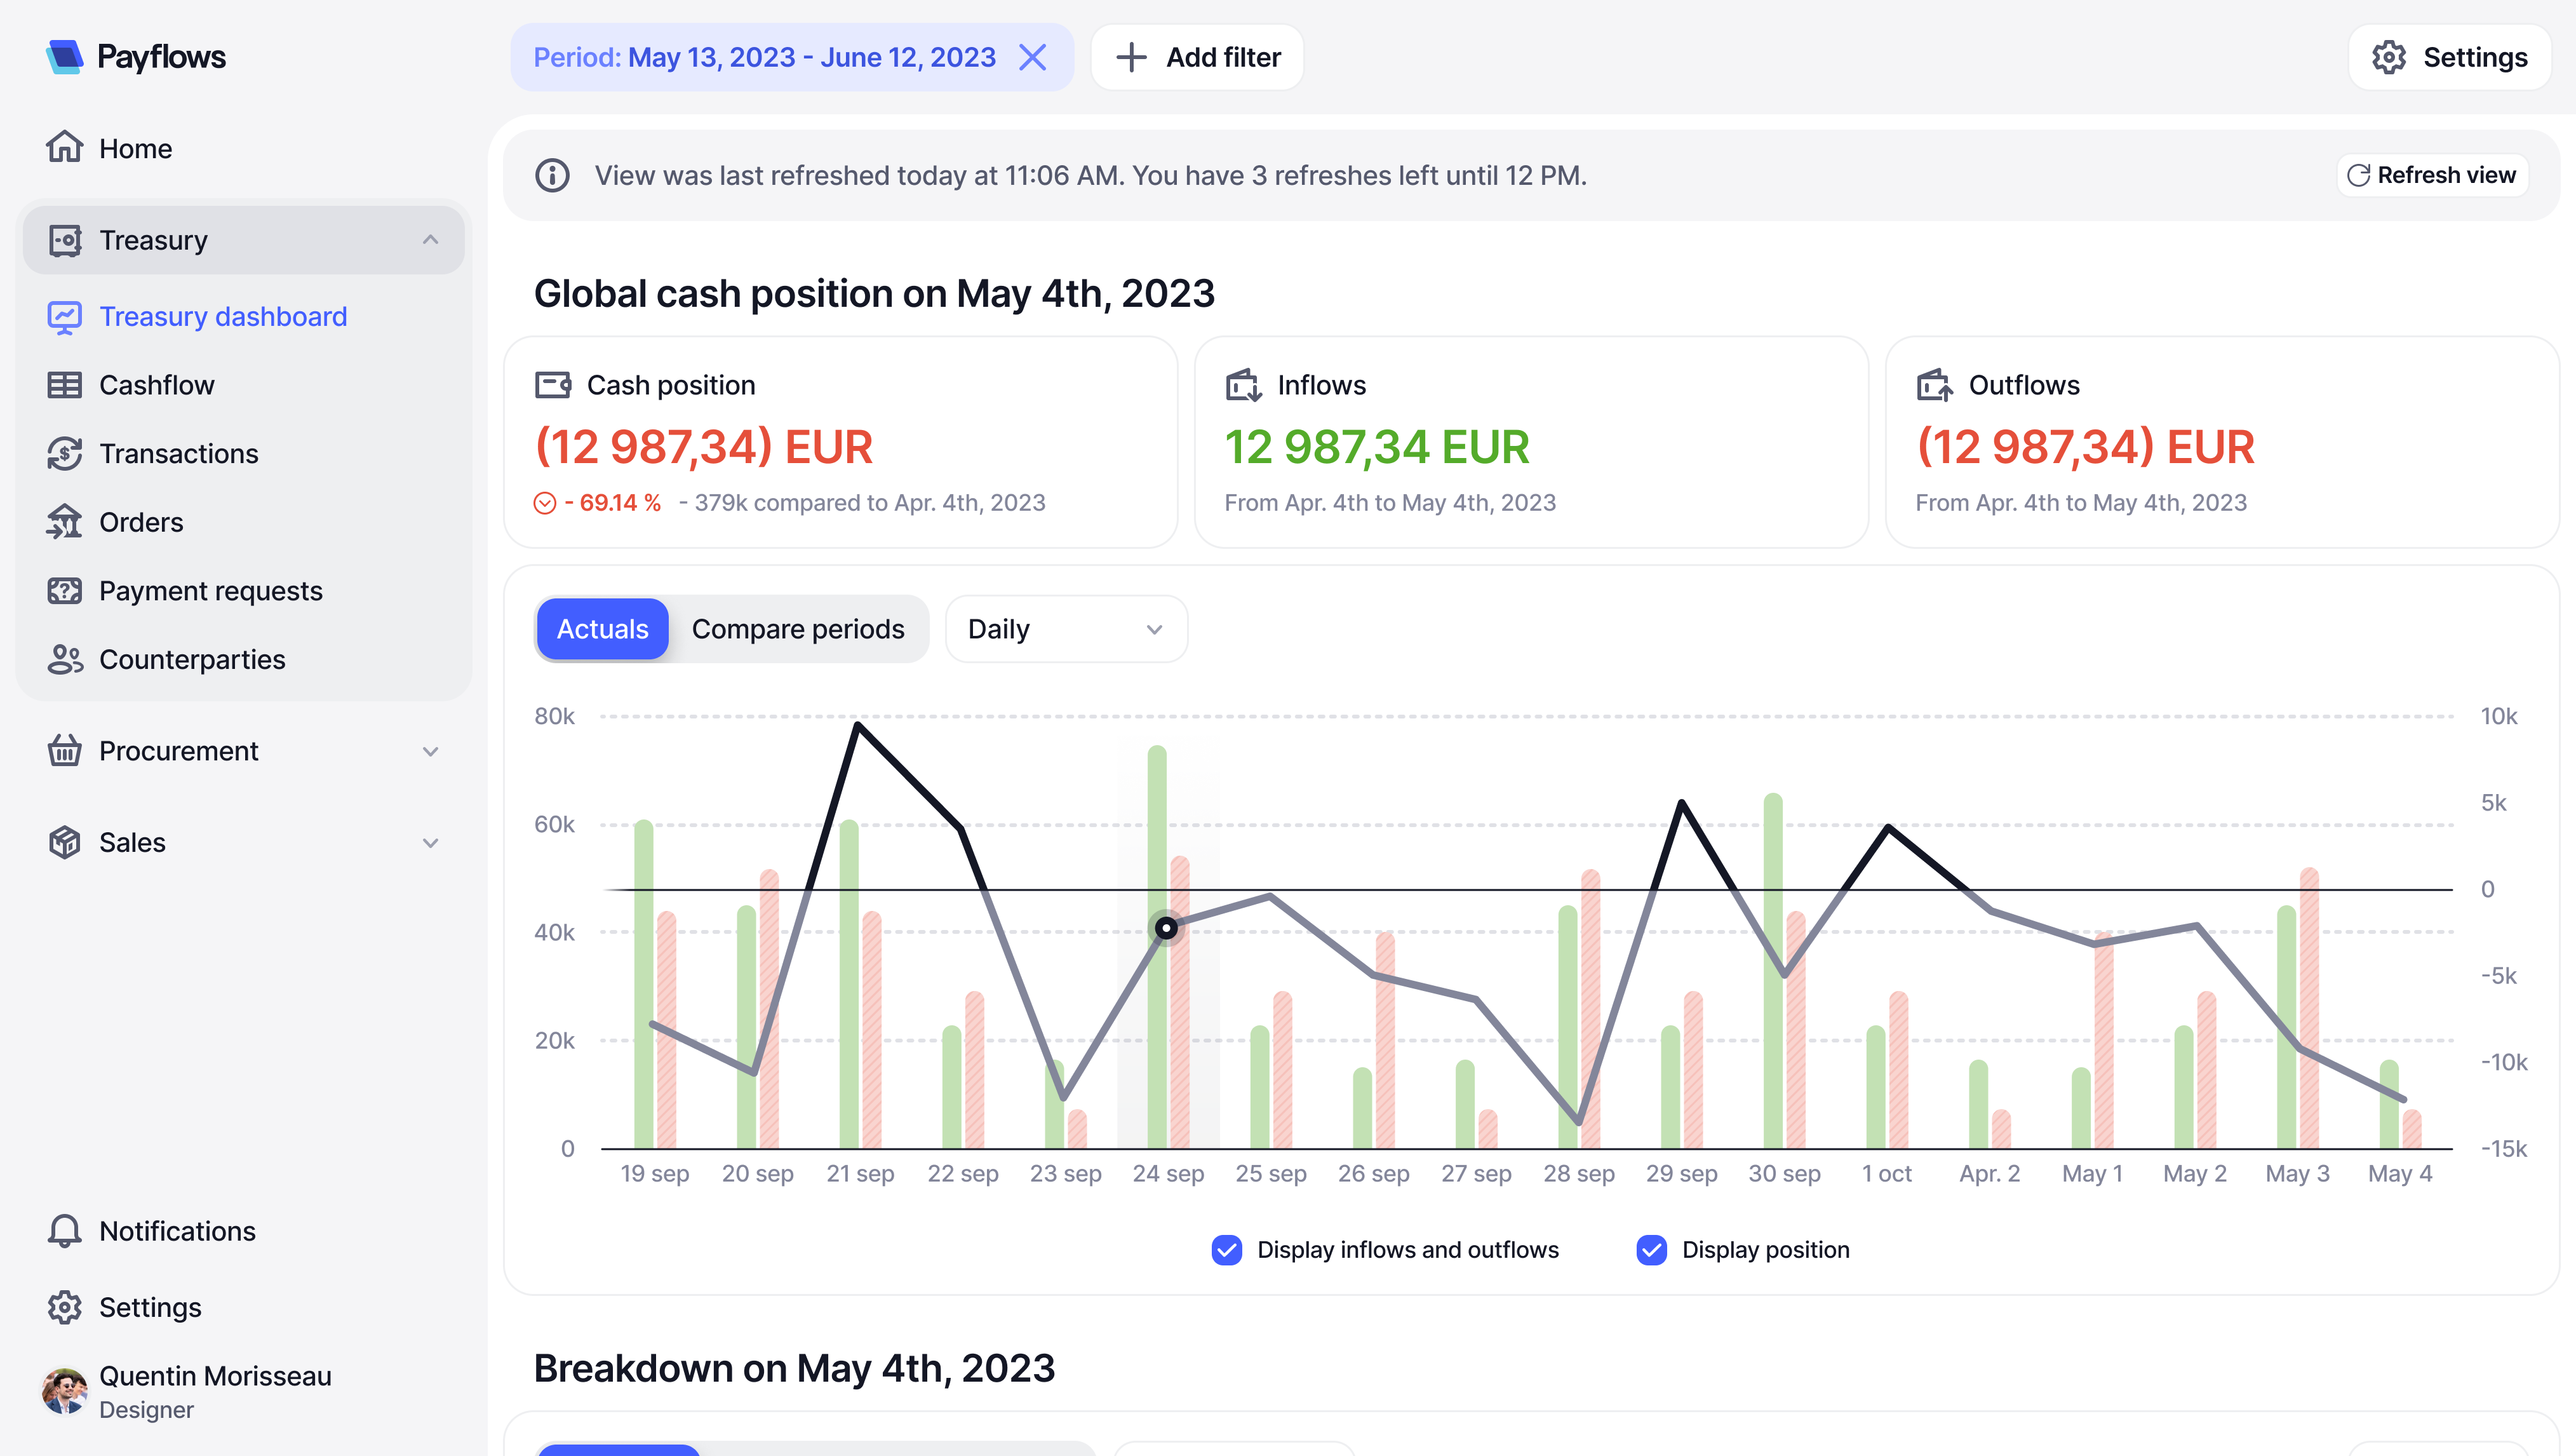Collapse the Treasury sidebar section
This screenshot has width=2576, height=1456.
pyautogui.click(x=430, y=240)
